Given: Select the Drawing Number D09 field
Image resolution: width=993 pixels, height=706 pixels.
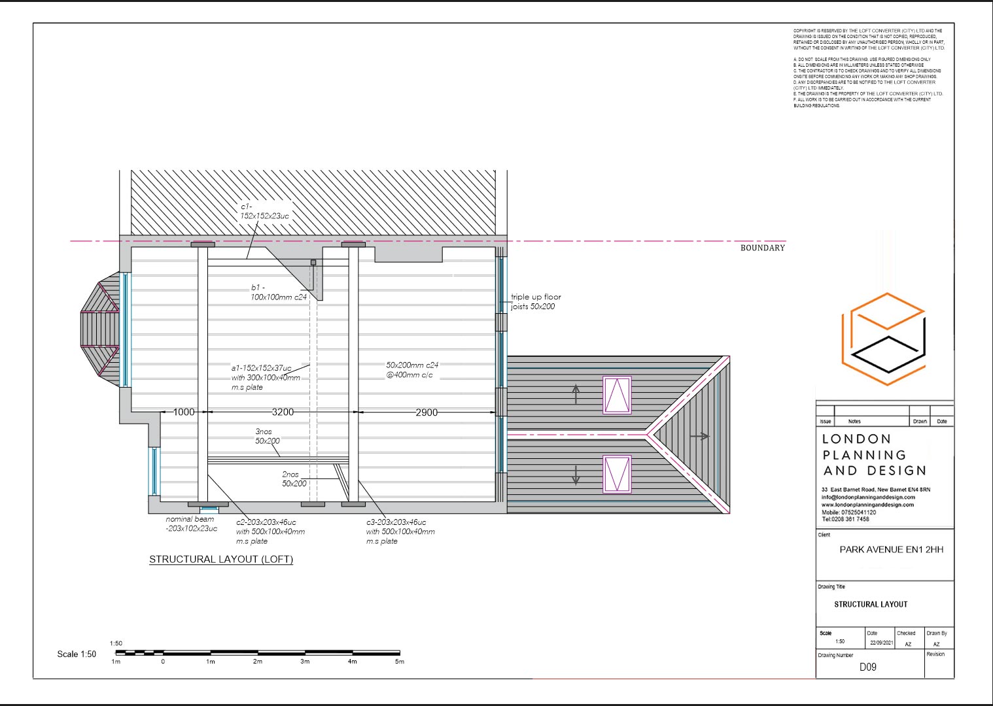Looking at the screenshot, I should pos(868,665).
